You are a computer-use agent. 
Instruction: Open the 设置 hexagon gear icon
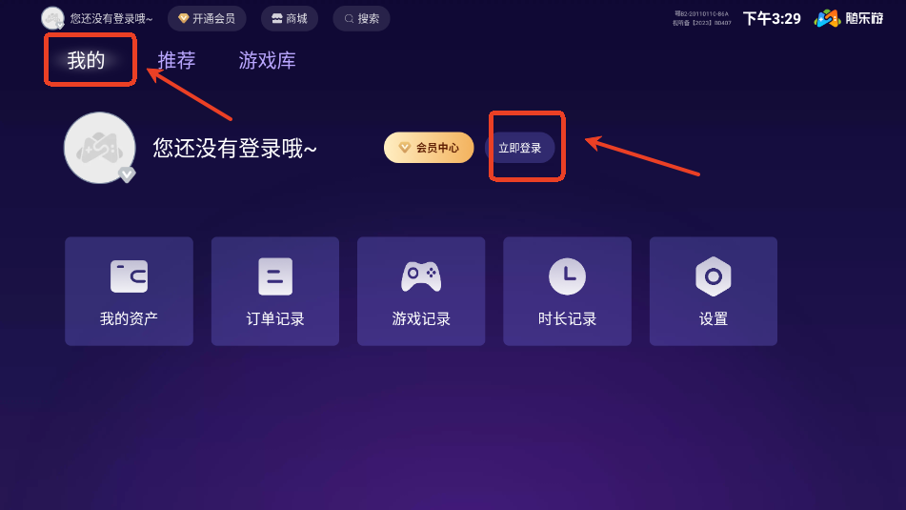tap(713, 276)
